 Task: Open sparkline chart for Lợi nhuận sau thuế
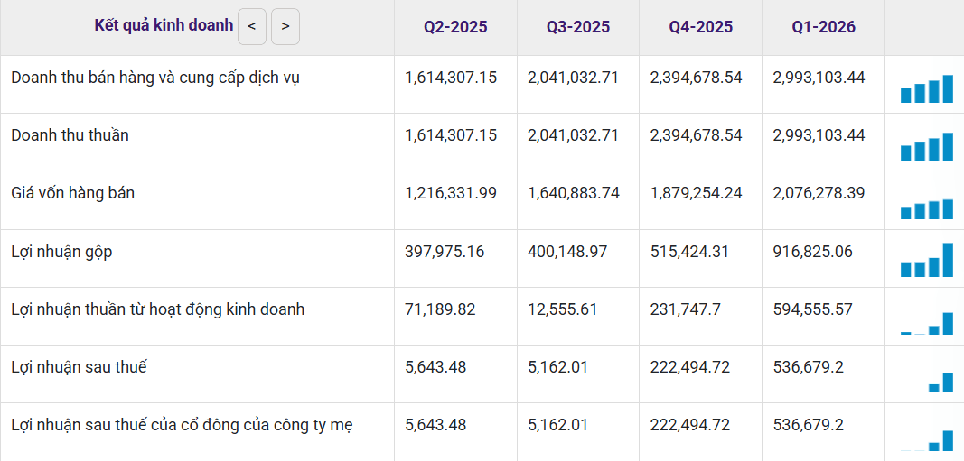[x=926, y=382]
